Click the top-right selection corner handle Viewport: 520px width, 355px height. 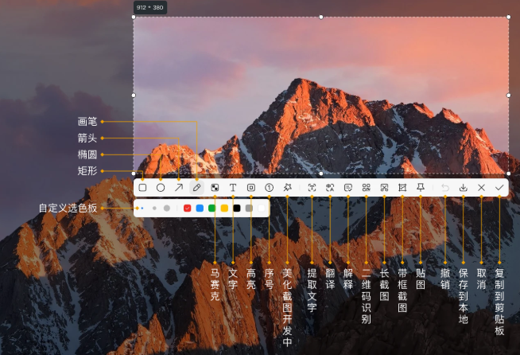click(509, 17)
